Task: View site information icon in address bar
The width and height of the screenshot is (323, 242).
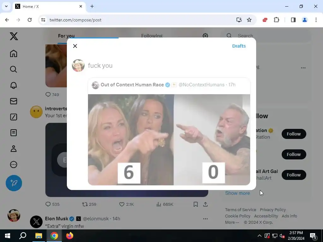Action: (43, 20)
